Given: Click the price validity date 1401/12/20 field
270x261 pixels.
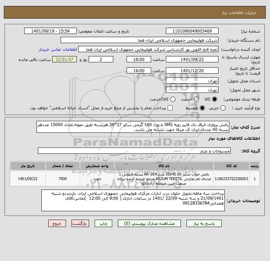Looking at the screenshot, I should click(x=192, y=71).
